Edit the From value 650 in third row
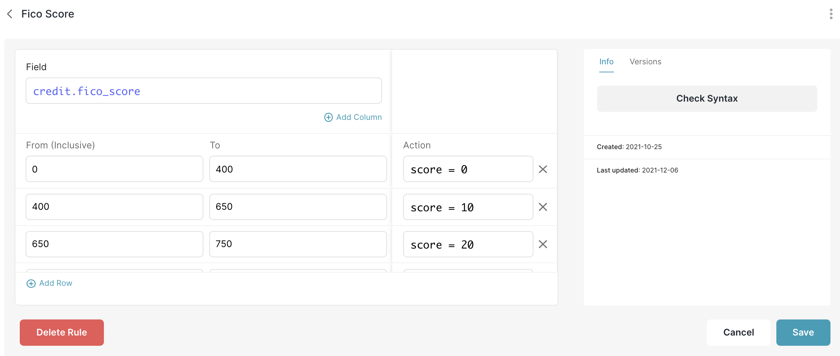 115,244
